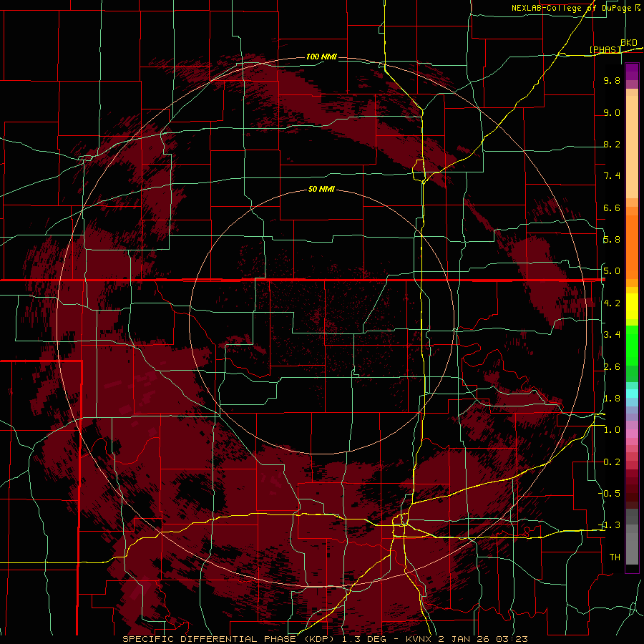Select the 0.2 value on the color scale
644x644 pixels.
tap(612, 462)
